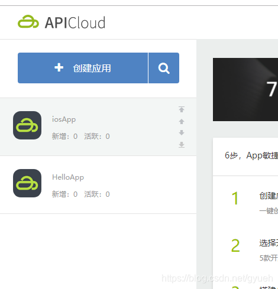This screenshot has width=278, height=289.
Task: Click 活跃: 0 under HelloApp
Action: click(x=97, y=194)
